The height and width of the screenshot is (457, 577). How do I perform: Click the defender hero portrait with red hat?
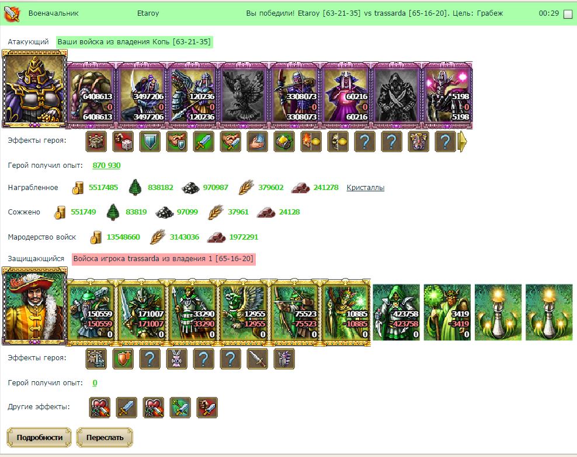[x=34, y=307]
